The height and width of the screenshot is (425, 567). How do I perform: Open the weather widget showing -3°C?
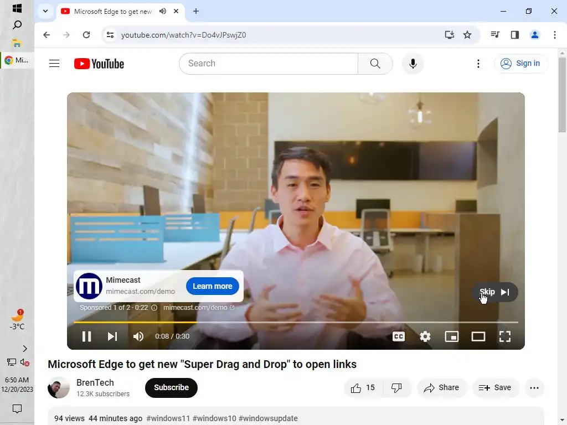[17, 319]
